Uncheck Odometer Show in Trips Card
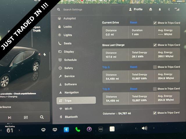The height and width of the screenshot is (139, 186). [155, 113]
